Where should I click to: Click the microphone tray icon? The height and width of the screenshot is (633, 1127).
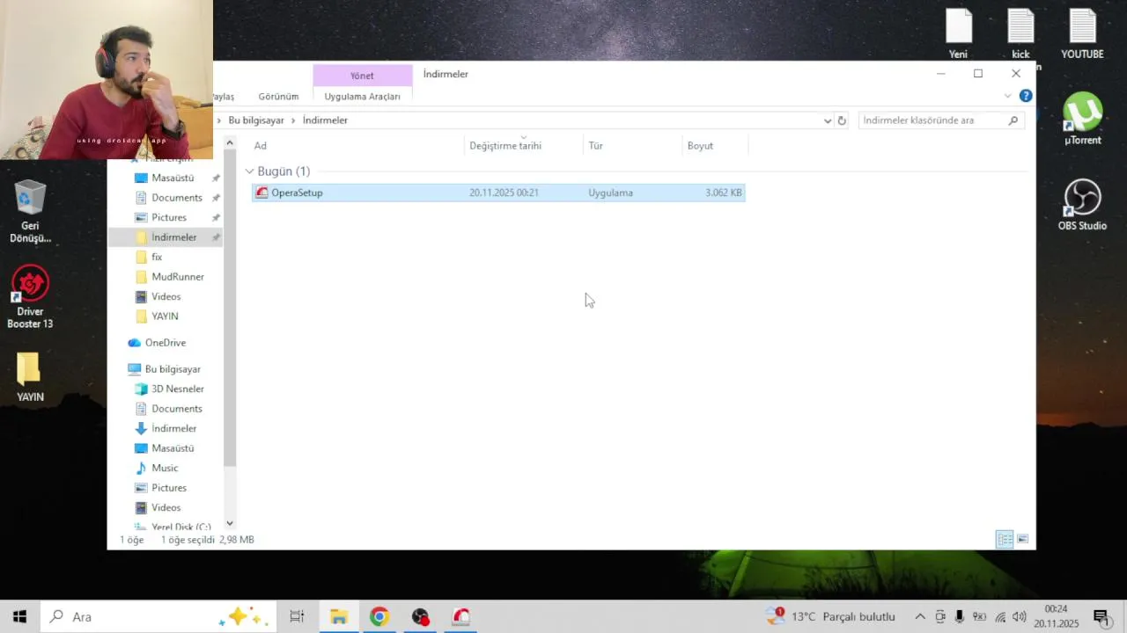pyautogui.click(x=960, y=616)
